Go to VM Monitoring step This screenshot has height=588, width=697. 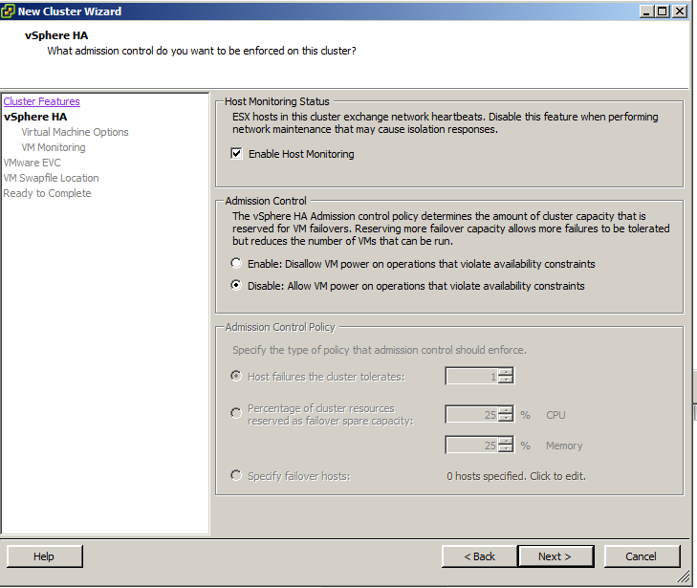coord(54,147)
